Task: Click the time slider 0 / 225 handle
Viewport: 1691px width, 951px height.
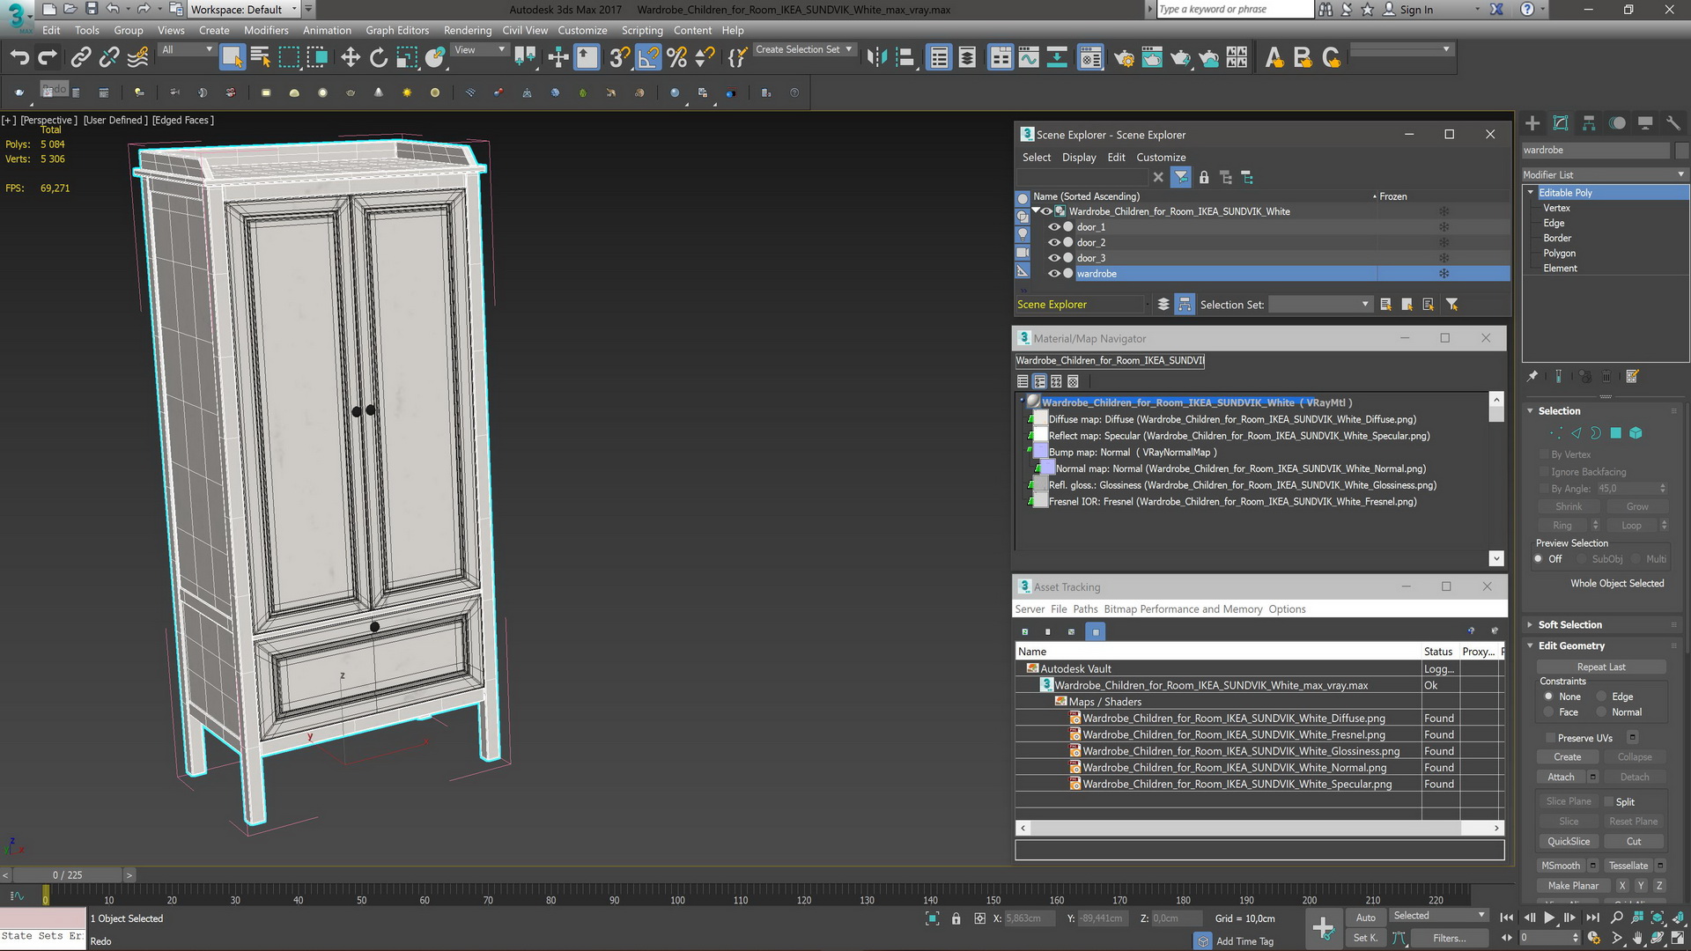Action: pos(67,875)
